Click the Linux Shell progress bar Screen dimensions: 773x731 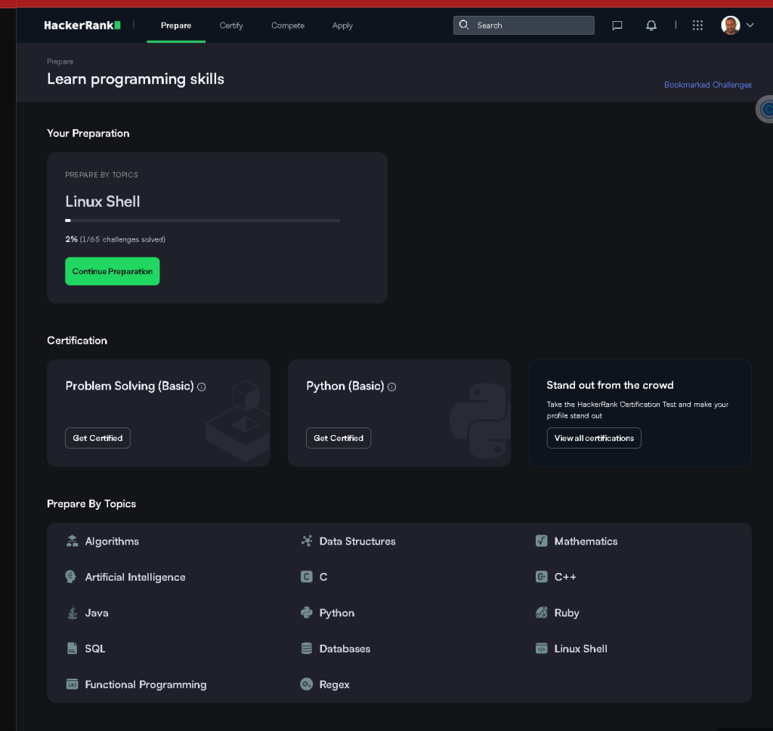(203, 221)
